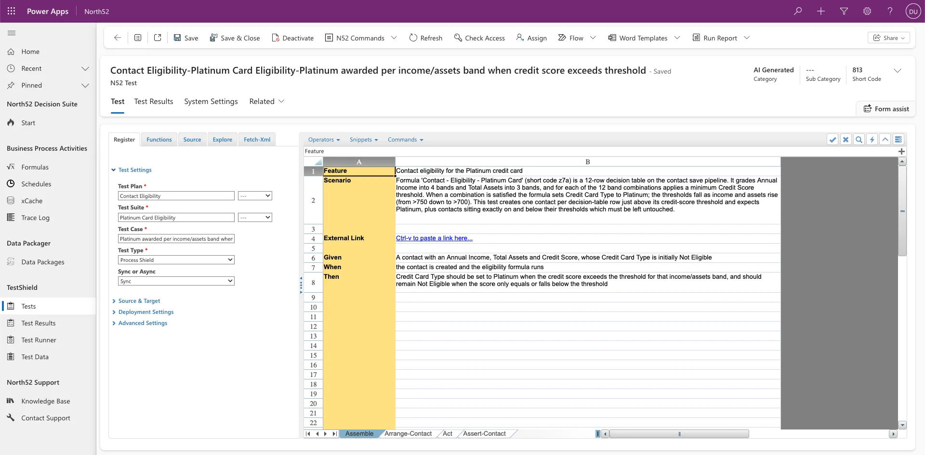The width and height of the screenshot is (925, 455).
Task: Click the spreadsheet vertical scrollbar thumb
Action: click(x=902, y=211)
